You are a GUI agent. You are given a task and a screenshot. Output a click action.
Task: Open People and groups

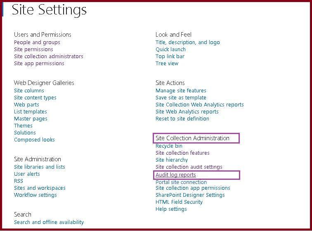click(37, 42)
